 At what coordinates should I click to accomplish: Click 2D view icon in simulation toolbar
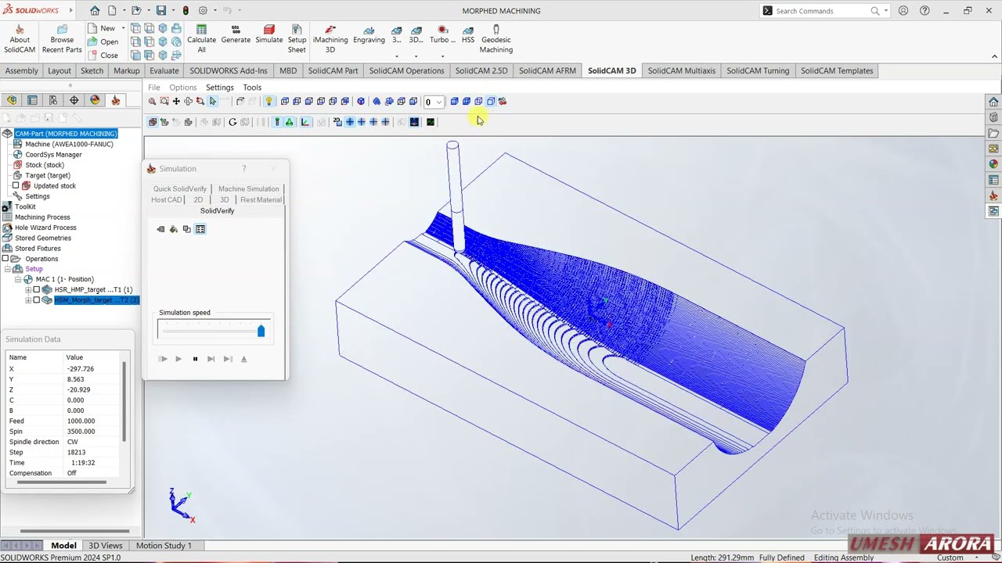[x=337, y=122]
